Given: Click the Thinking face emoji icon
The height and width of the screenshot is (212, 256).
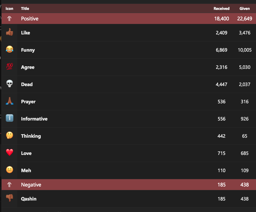Looking at the screenshot, I should (x=10, y=135).
